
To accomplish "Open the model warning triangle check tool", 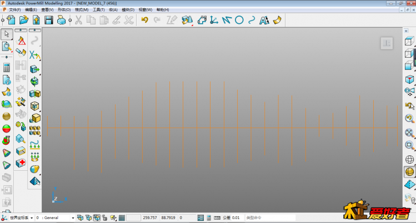I will coord(21,41).
